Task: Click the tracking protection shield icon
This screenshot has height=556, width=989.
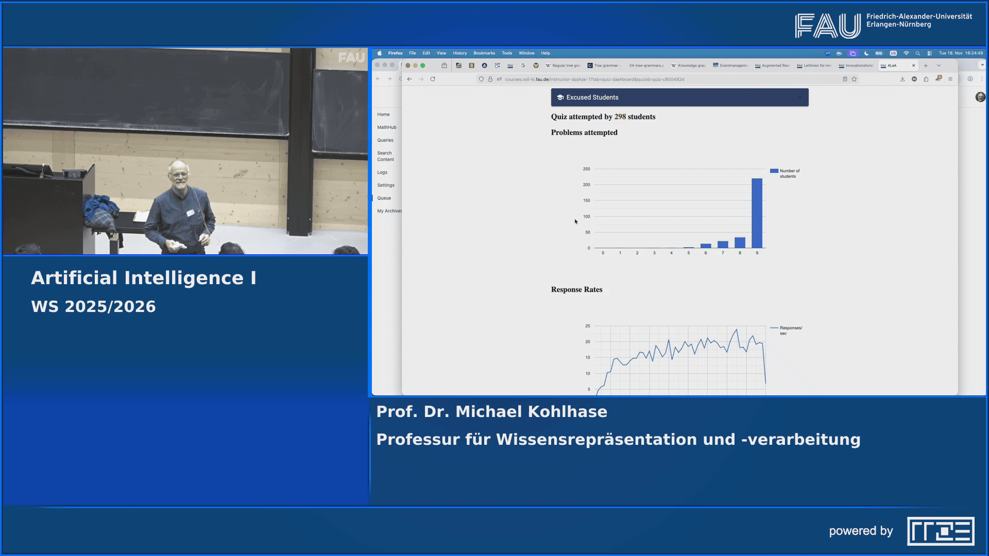Action: [x=482, y=79]
